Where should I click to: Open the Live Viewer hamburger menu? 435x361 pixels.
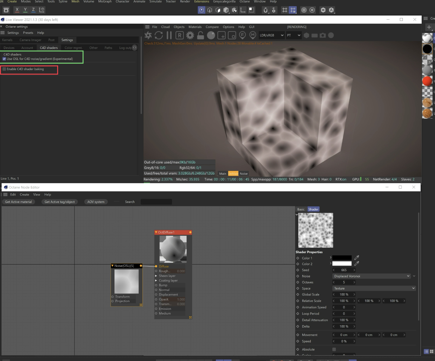click(147, 27)
